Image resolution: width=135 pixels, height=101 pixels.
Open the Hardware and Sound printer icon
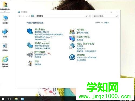30,54
